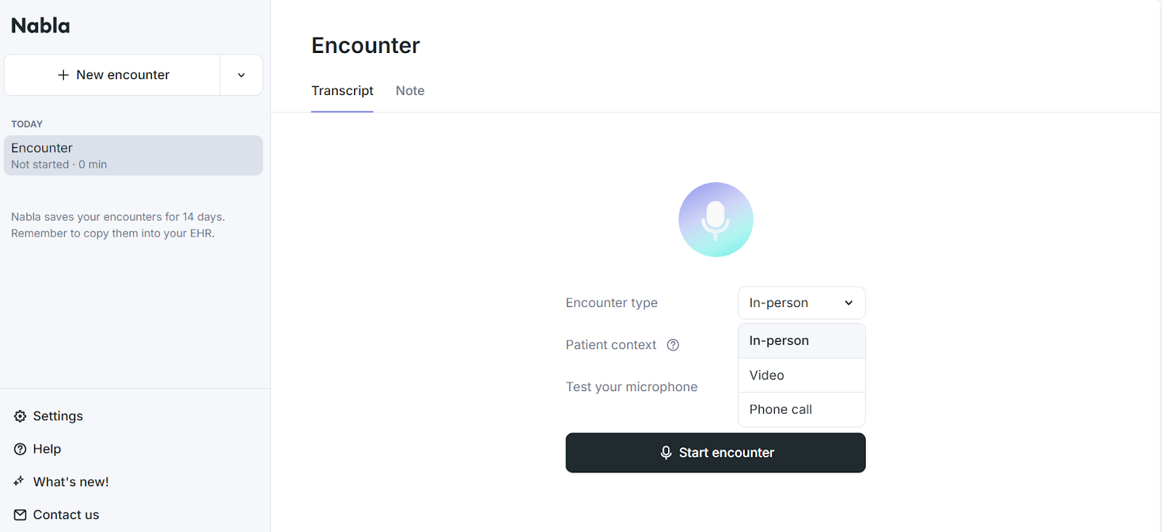Select the Video encounter type option
Viewport: 1163px width, 532px height.
(x=765, y=375)
